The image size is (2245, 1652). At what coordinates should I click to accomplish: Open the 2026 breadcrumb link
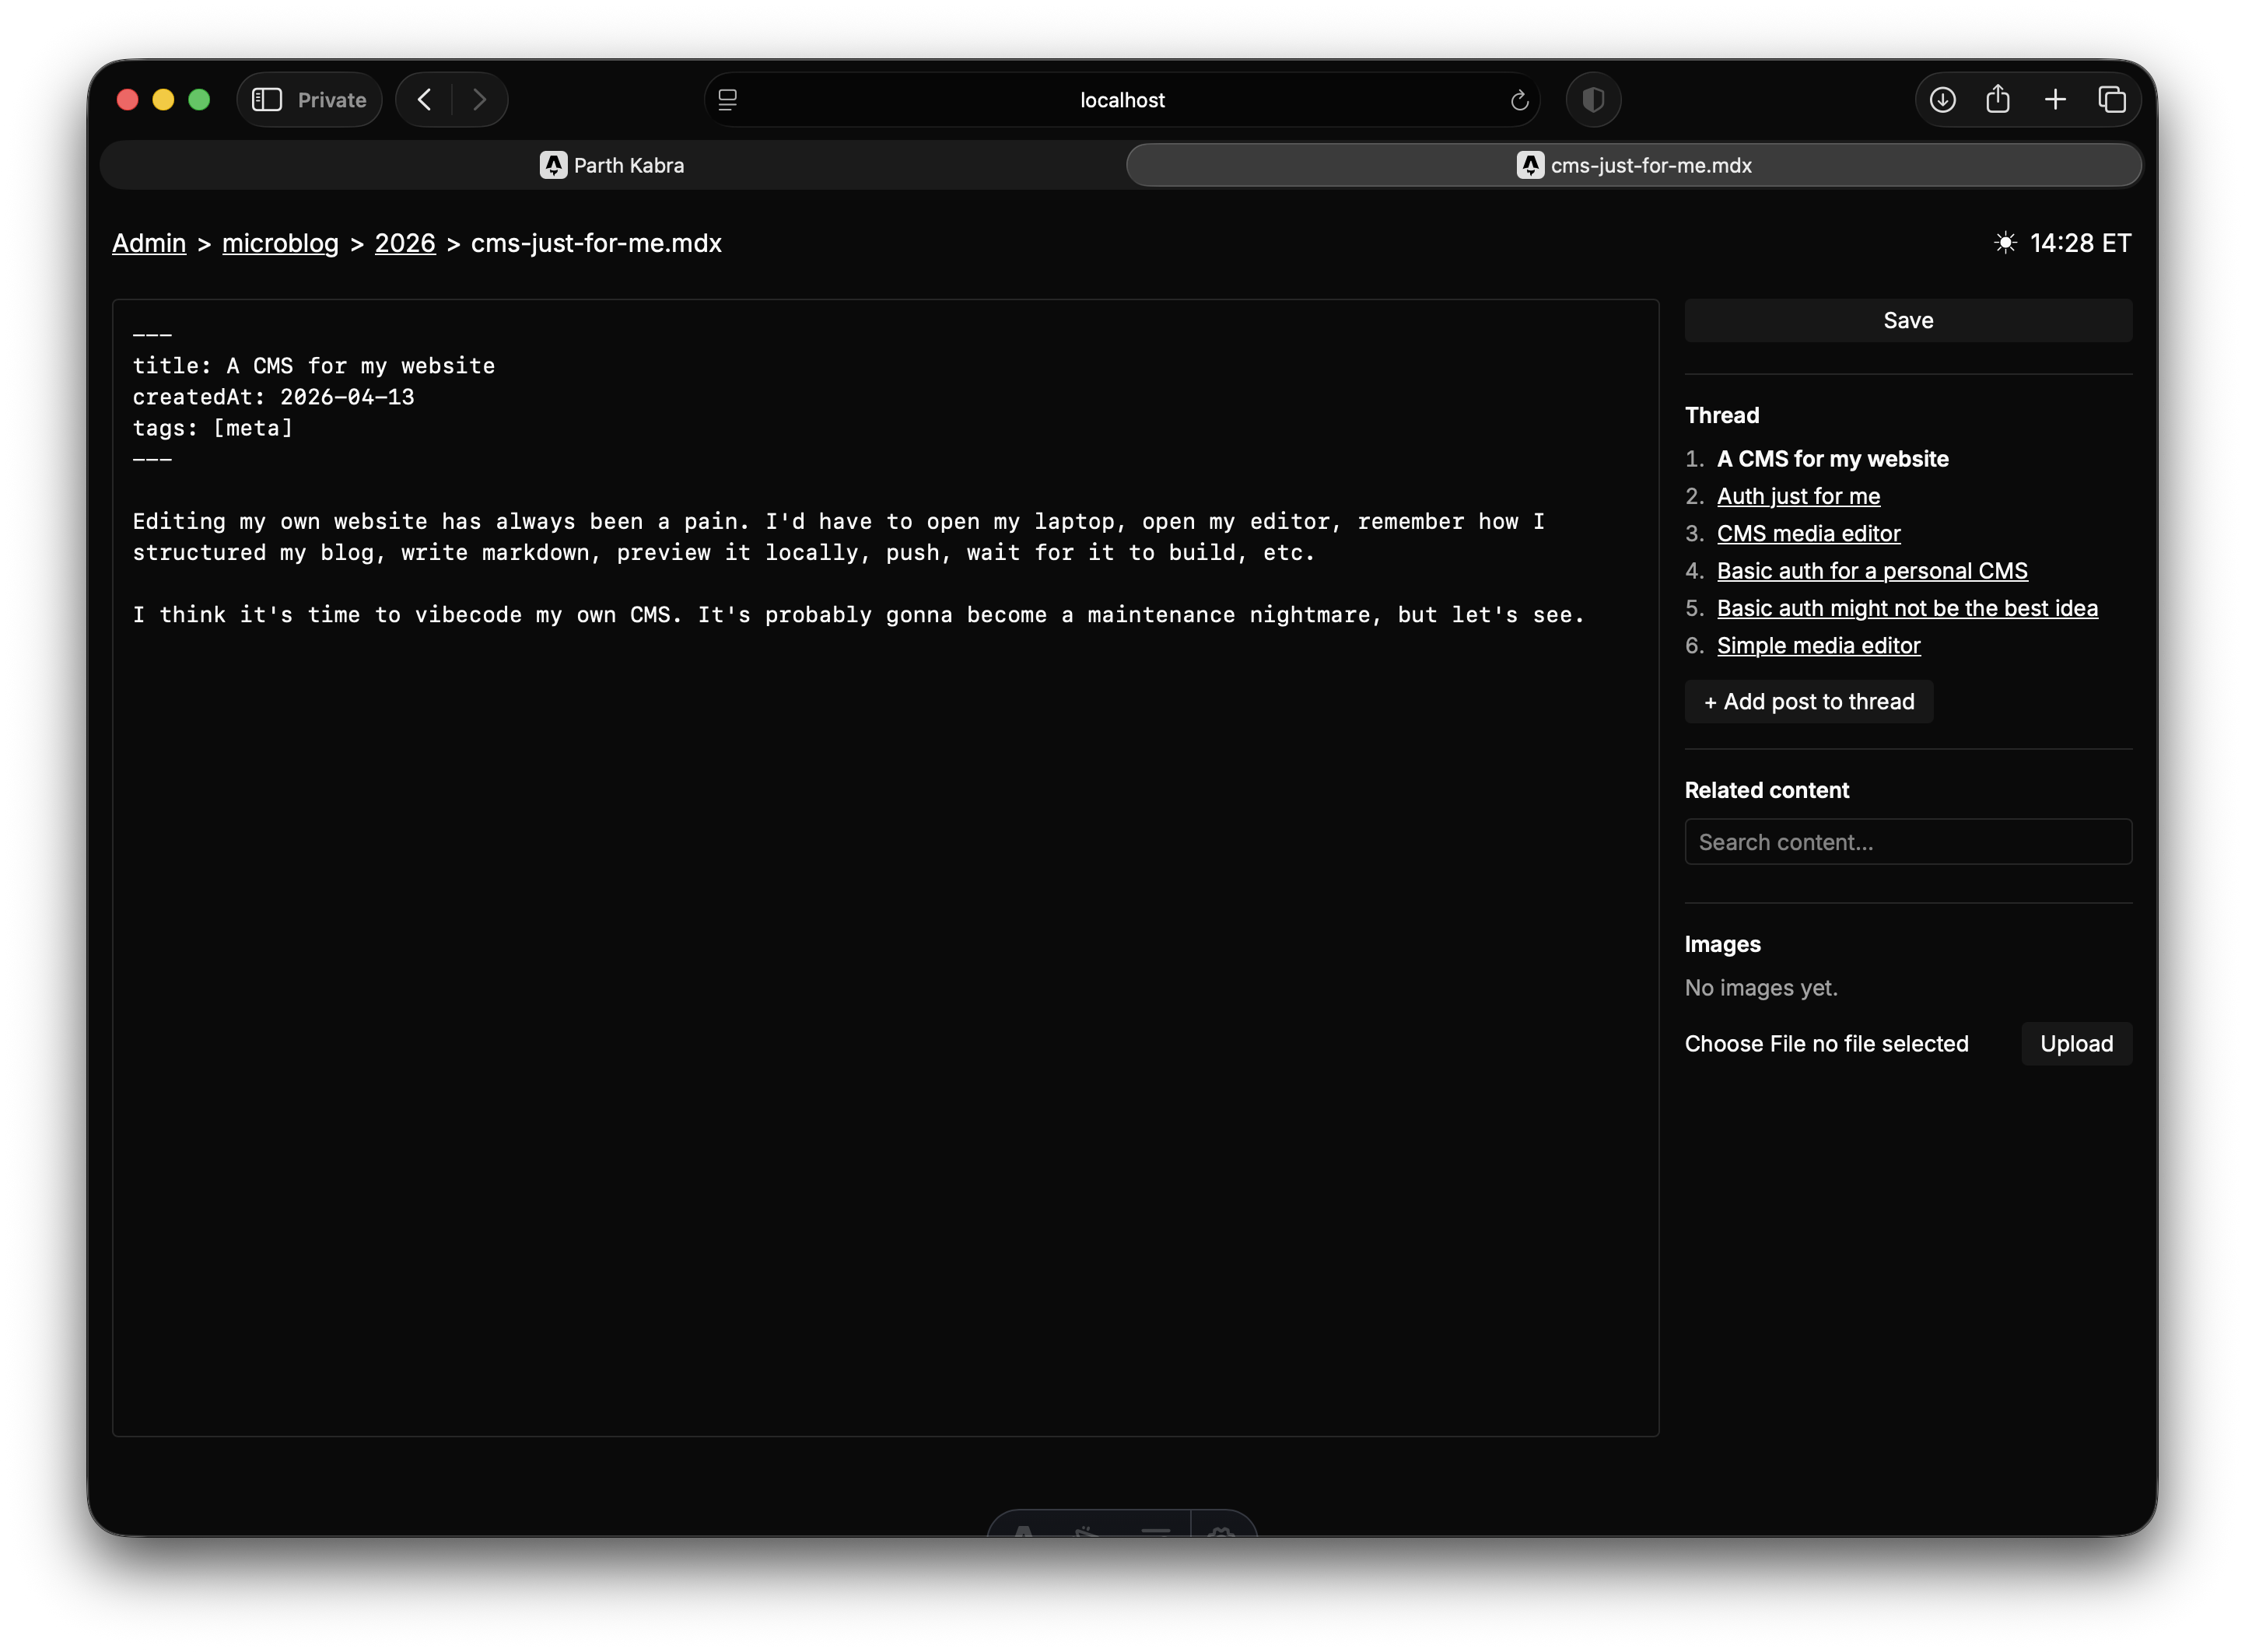pyautogui.click(x=405, y=243)
